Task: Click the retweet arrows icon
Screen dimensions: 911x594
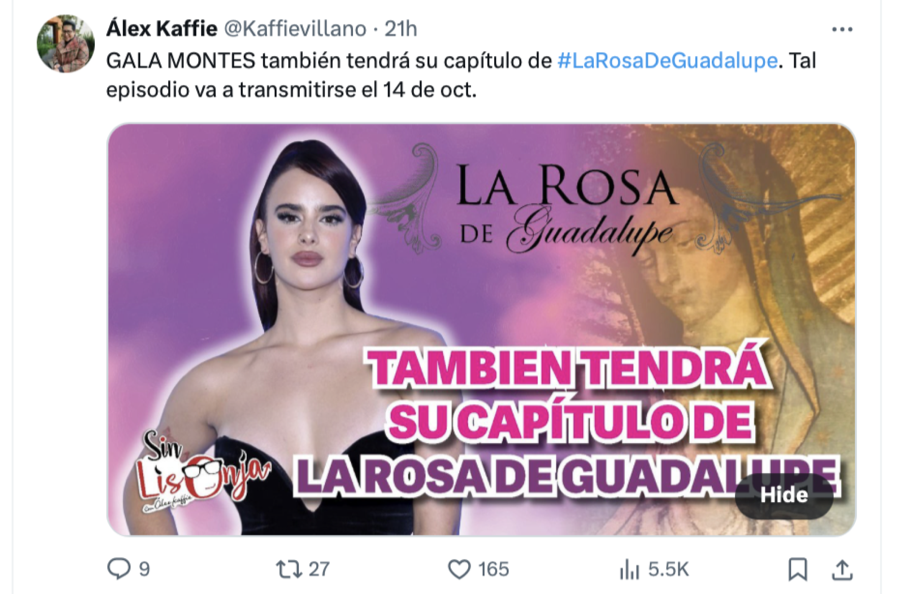Action: pyautogui.click(x=289, y=569)
